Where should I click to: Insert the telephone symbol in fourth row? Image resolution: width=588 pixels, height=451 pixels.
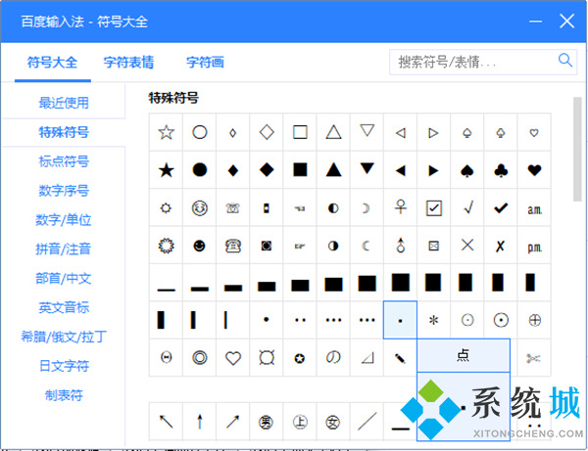(233, 246)
